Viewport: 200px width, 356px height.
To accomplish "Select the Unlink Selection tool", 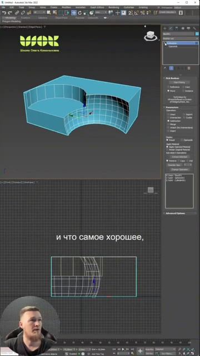I will pos(23,13).
